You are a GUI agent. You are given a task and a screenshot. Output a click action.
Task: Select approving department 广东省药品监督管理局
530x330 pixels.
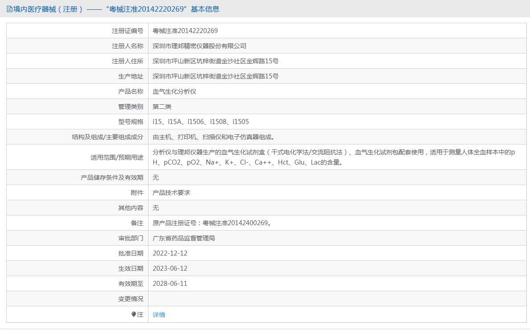tap(184, 239)
